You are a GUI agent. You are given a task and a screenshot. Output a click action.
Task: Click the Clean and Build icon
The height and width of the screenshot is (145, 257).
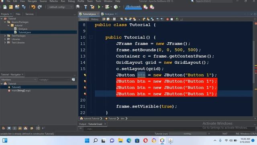coord(92,7)
